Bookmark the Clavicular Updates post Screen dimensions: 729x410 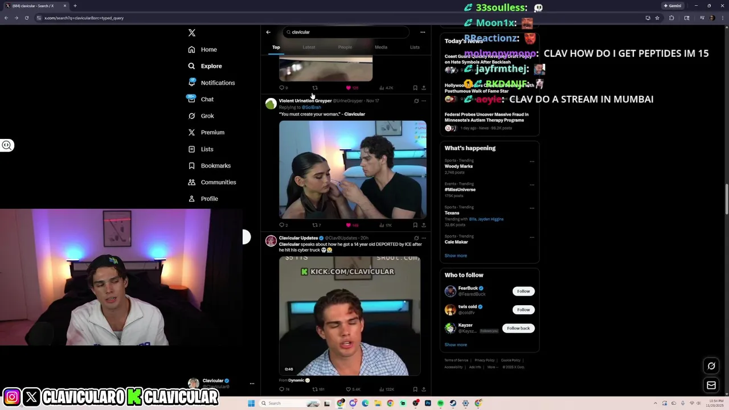tap(415, 389)
